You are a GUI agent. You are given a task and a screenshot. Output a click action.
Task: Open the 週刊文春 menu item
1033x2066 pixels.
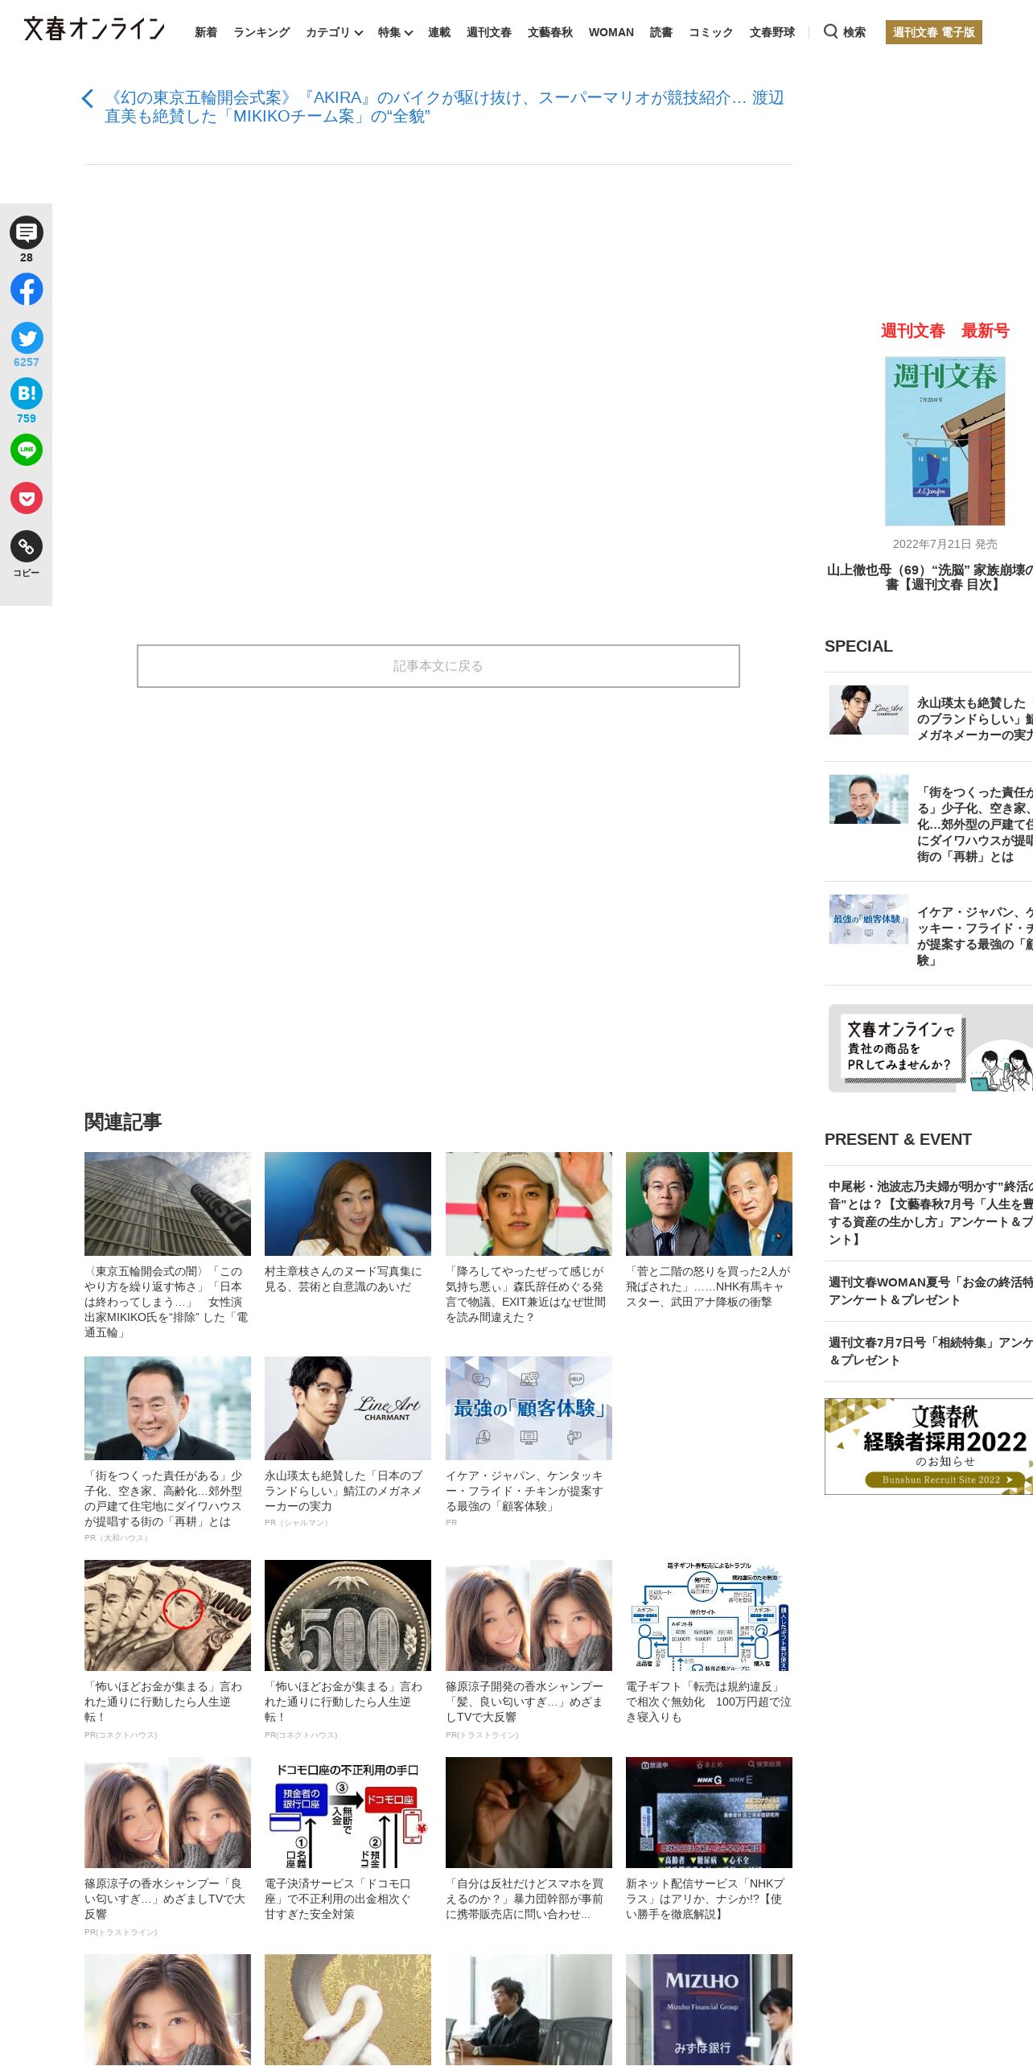tap(489, 32)
